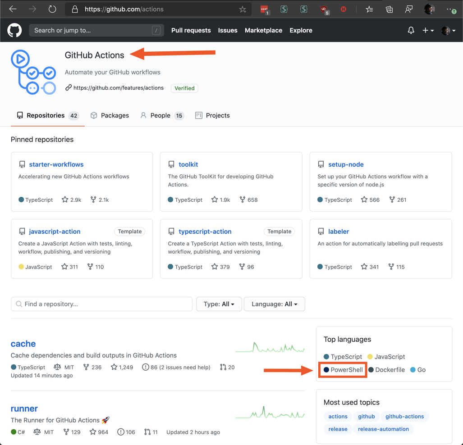Click the star count 311 on javascript-action
This screenshot has height=445, width=463.
[x=70, y=267]
